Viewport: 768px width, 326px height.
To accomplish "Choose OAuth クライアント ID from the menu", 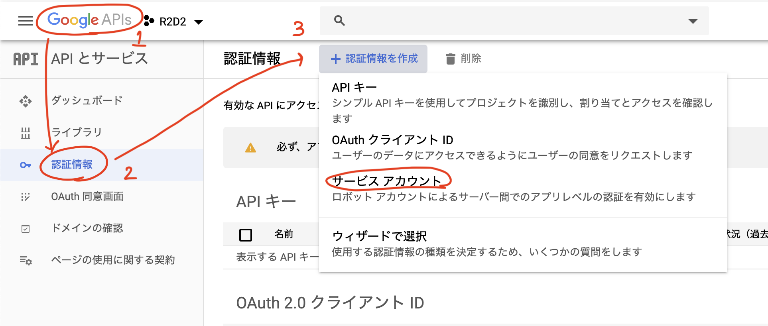I will [523, 147].
